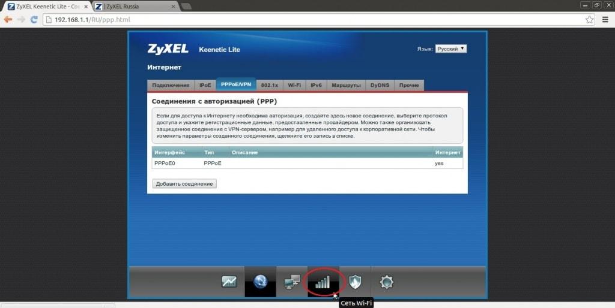Open the Язык language dropdown

[450, 49]
